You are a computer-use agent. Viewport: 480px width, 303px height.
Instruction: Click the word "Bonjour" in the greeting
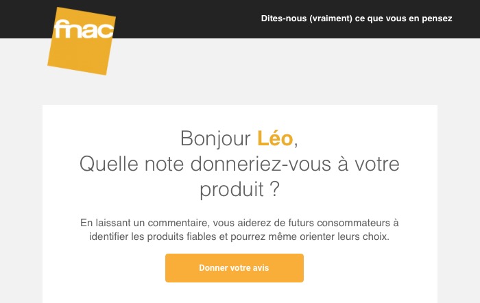click(x=215, y=139)
